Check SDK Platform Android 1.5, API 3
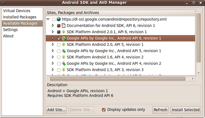Image resolution: width=205 pixels, height=118 pixels. coord(59,70)
